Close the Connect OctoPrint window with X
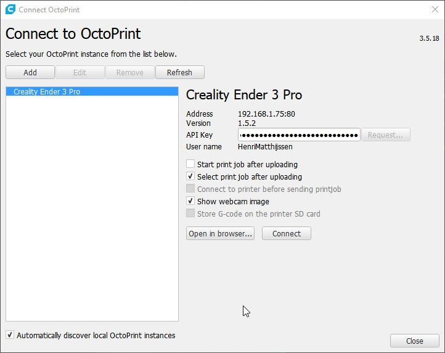Image resolution: width=445 pixels, height=353 pixels. [435, 10]
